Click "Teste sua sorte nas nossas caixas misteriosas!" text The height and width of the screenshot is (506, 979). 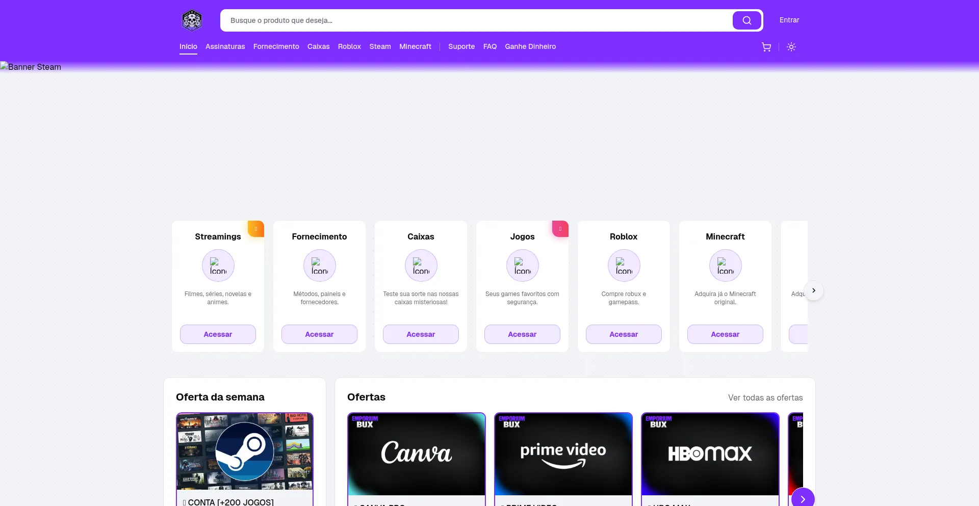[x=421, y=298]
